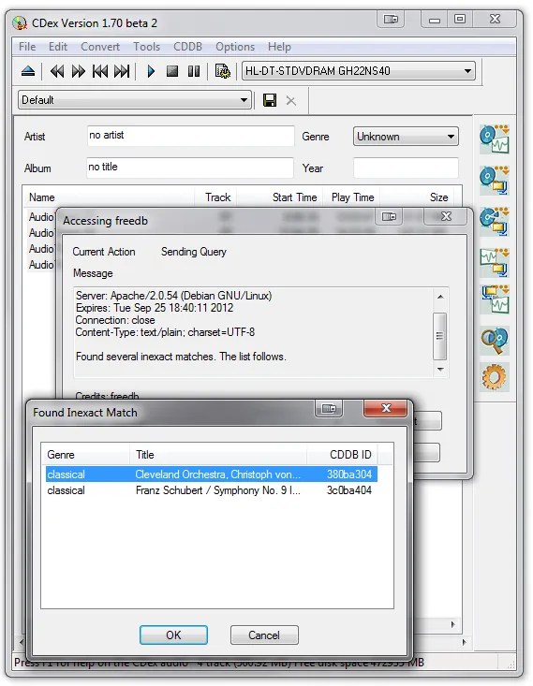Close the Accessing freedb dialog

[x=446, y=216]
